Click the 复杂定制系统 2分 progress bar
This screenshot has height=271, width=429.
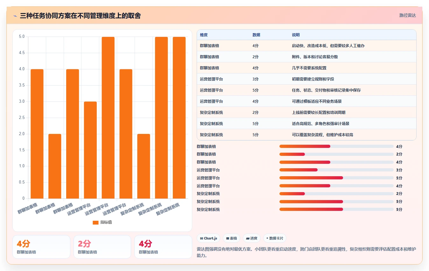(336, 194)
